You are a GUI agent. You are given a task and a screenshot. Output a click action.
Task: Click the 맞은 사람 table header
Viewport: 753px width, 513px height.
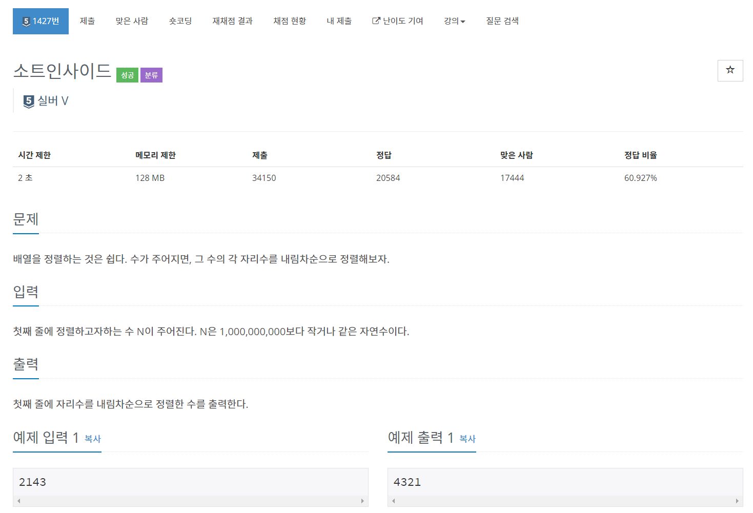[x=517, y=155]
